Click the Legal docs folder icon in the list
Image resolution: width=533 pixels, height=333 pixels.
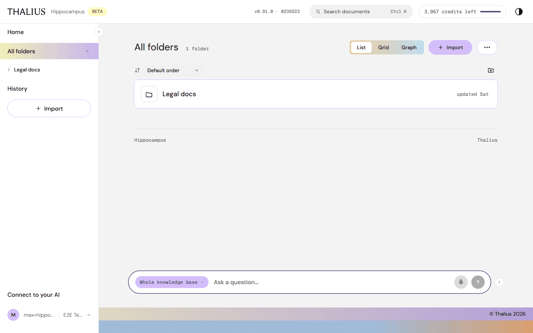149,94
